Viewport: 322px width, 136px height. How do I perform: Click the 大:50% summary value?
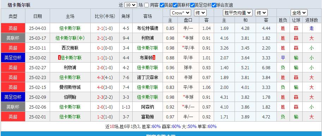click(x=189, y=127)
